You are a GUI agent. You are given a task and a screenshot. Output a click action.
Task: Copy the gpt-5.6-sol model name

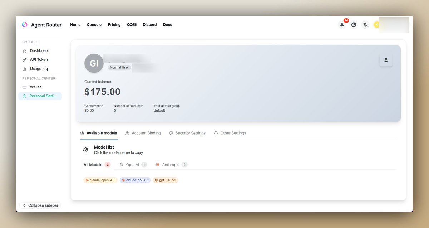tap(166, 180)
